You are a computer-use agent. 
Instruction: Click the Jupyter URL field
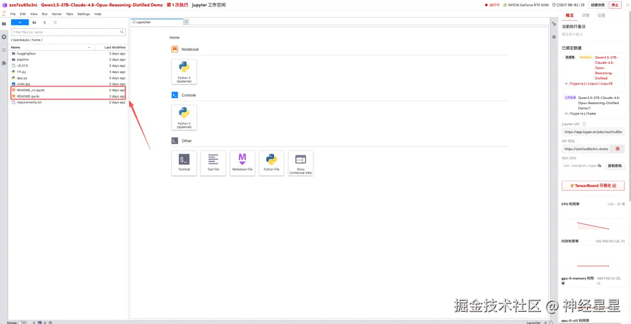point(593,132)
